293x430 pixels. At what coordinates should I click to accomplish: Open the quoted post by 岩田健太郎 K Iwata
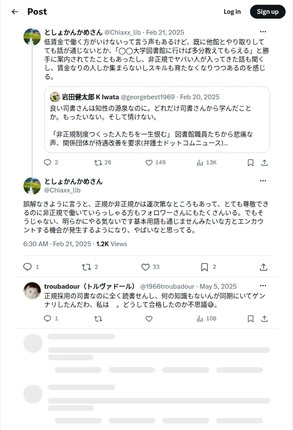(x=157, y=120)
